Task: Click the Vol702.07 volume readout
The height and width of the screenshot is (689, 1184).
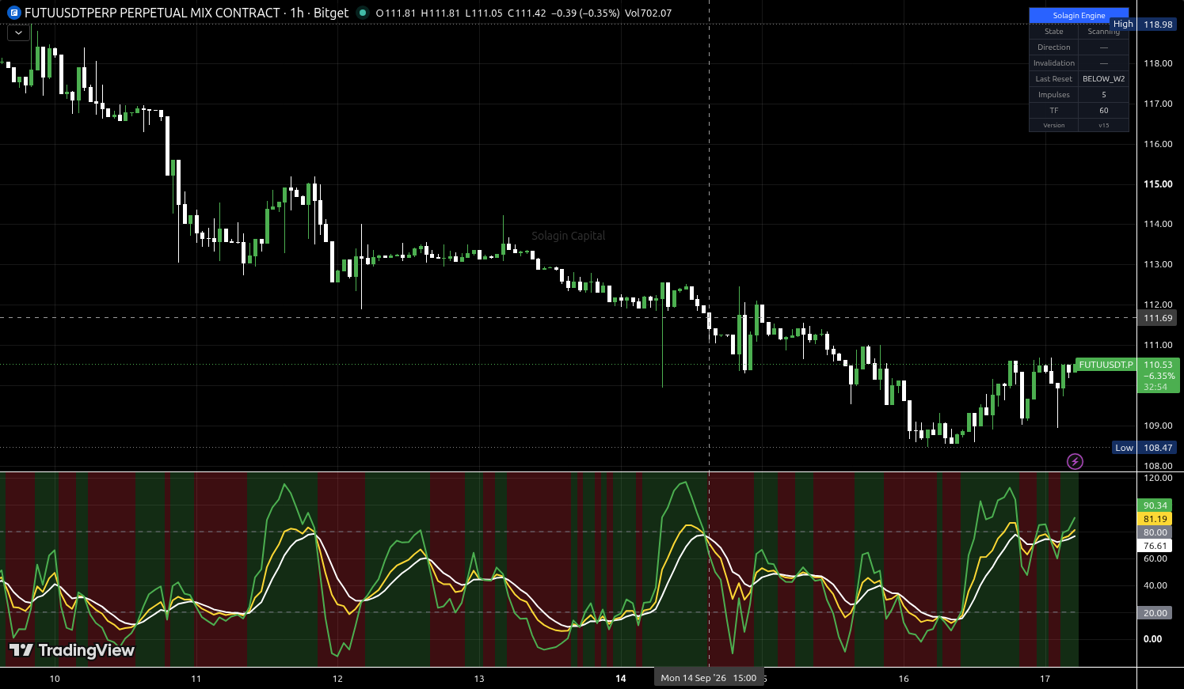Action: 648,13
